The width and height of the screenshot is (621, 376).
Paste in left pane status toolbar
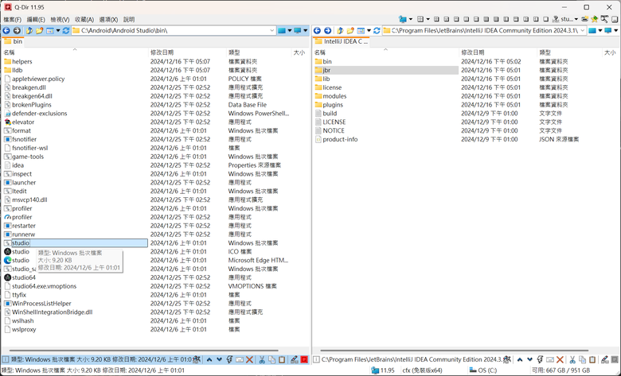click(282, 359)
